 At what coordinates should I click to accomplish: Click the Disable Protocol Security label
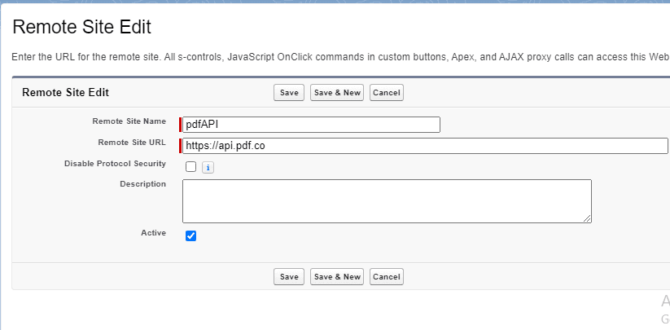[115, 164]
